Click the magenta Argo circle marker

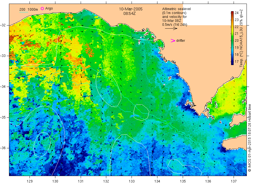point(42,8)
